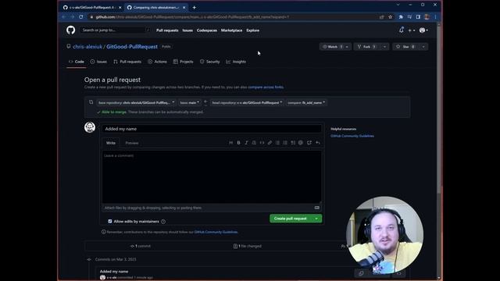This screenshot has height=281, width=500.
Task: Click the 1 commit summary
Action: (141, 246)
